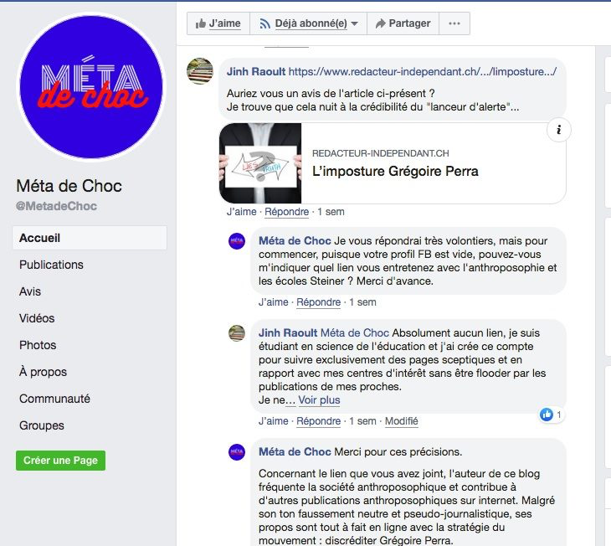This screenshot has height=546, width=611.
Task: Open the Déjà abonné(e) dropdown
Action: coord(308,23)
